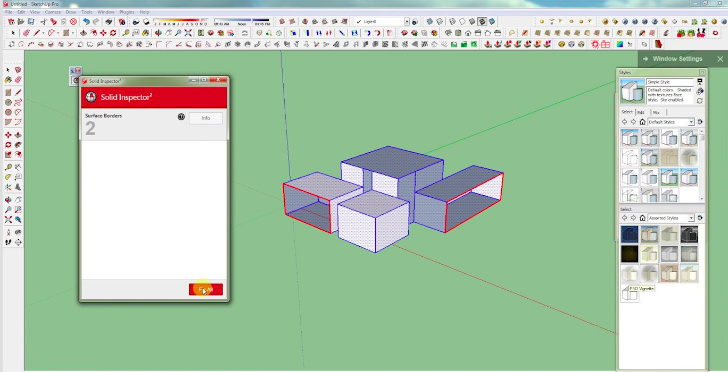Select the Rotate tool in left toolbar
Image resolution: width=728 pixels, height=372 pixels.
coord(8,145)
